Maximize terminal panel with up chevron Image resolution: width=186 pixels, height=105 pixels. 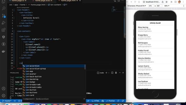(120, 73)
